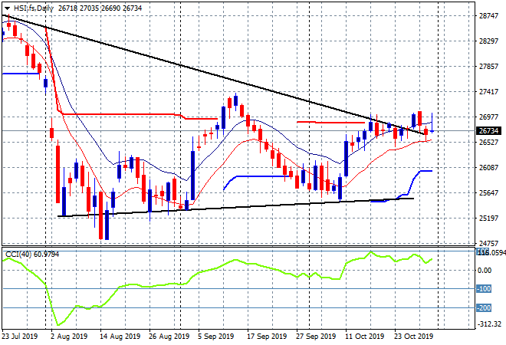Screen dimensions: 506x345
Task: Click the 27417 price axis label
Action: (488, 92)
